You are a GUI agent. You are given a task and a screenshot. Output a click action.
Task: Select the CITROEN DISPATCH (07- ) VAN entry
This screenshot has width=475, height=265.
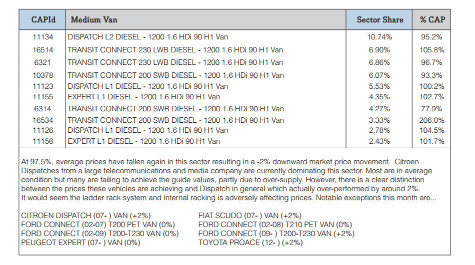click(85, 216)
